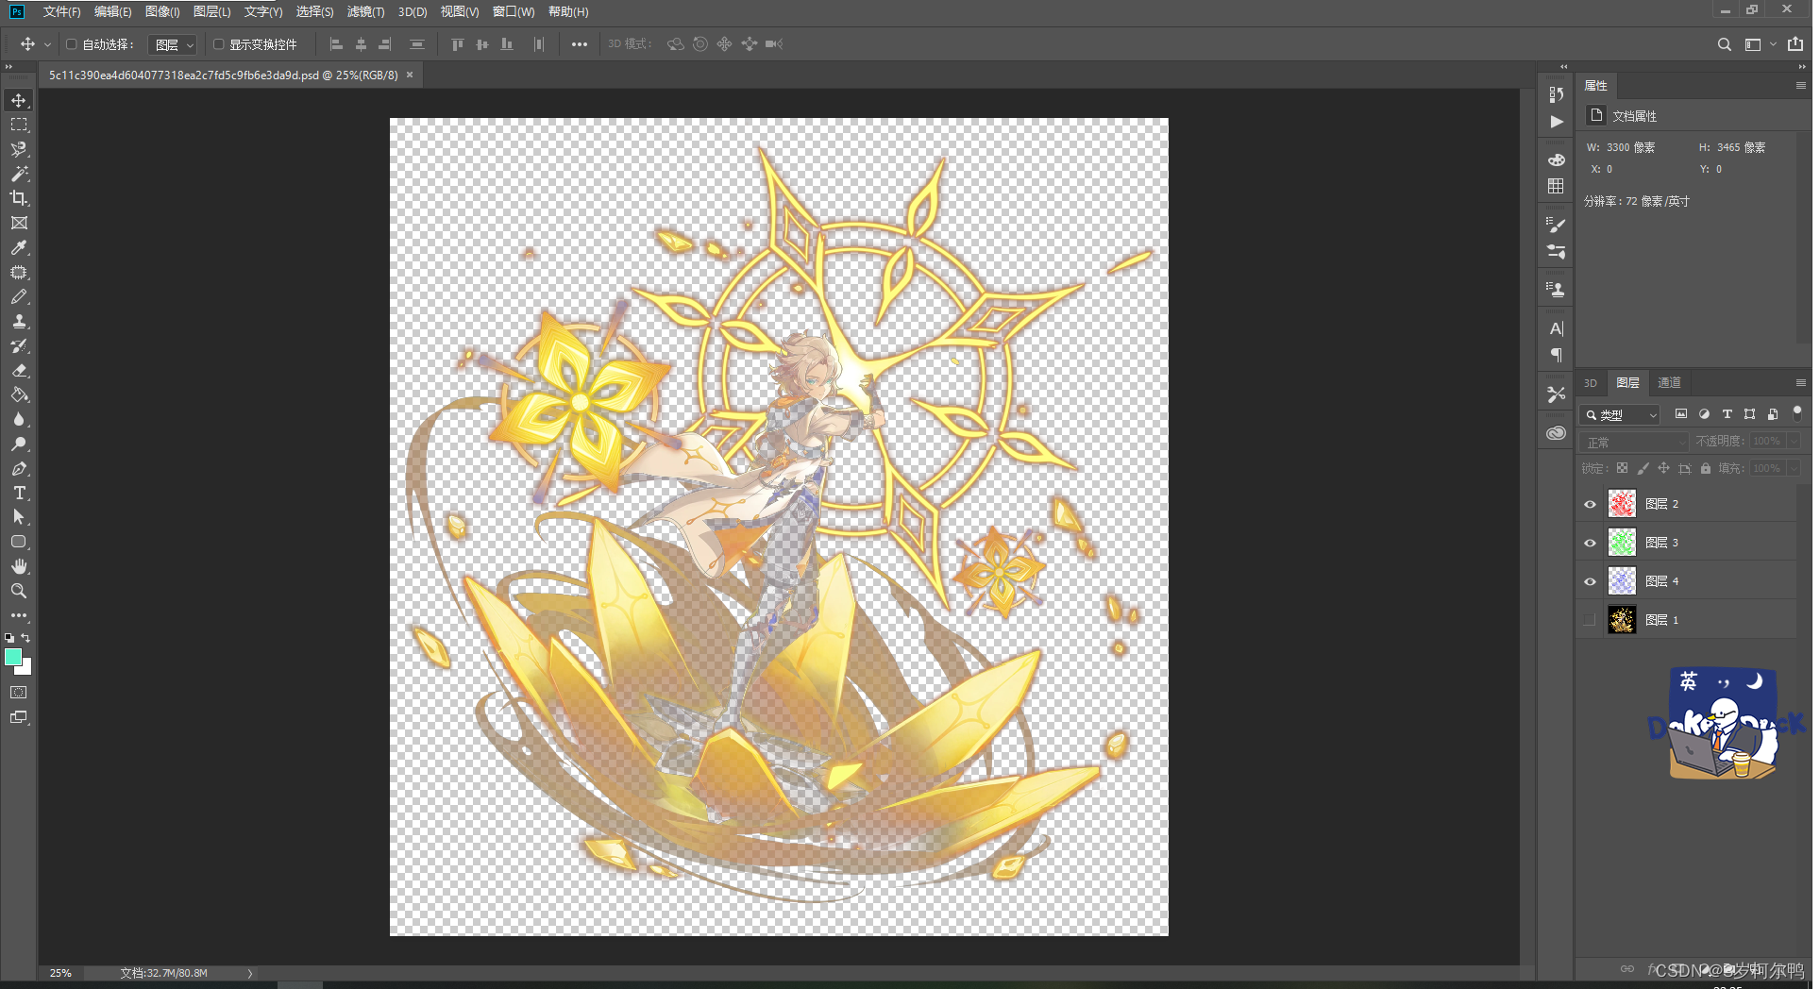Select the Rounded Rectangle shape tool
The width and height of the screenshot is (1820, 989).
pos(19,542)
